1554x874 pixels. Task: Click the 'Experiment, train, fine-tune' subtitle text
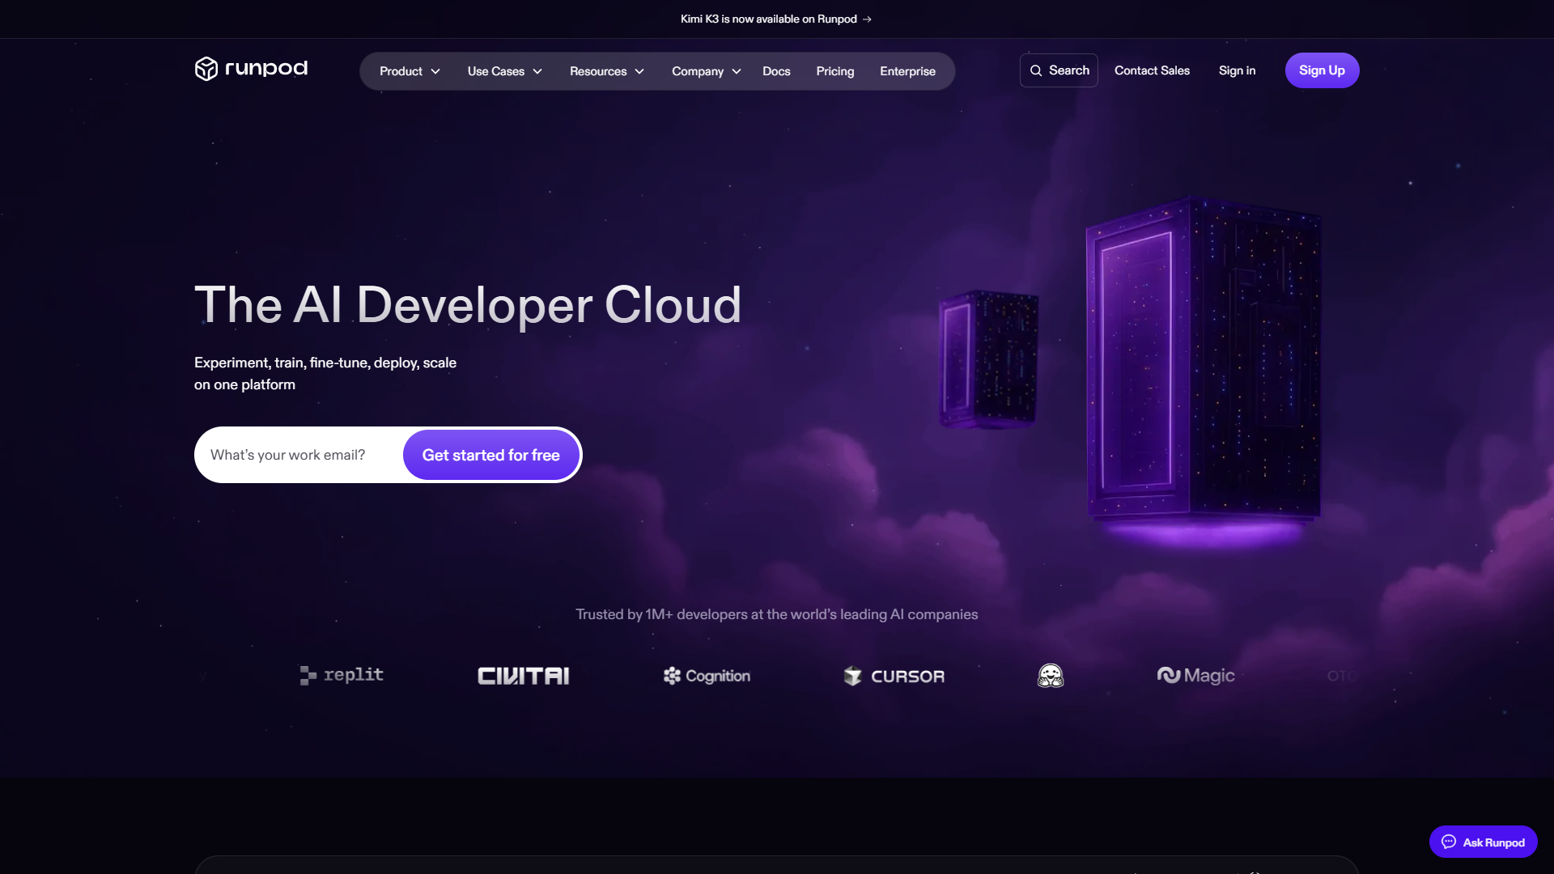(x=325, y=373)
